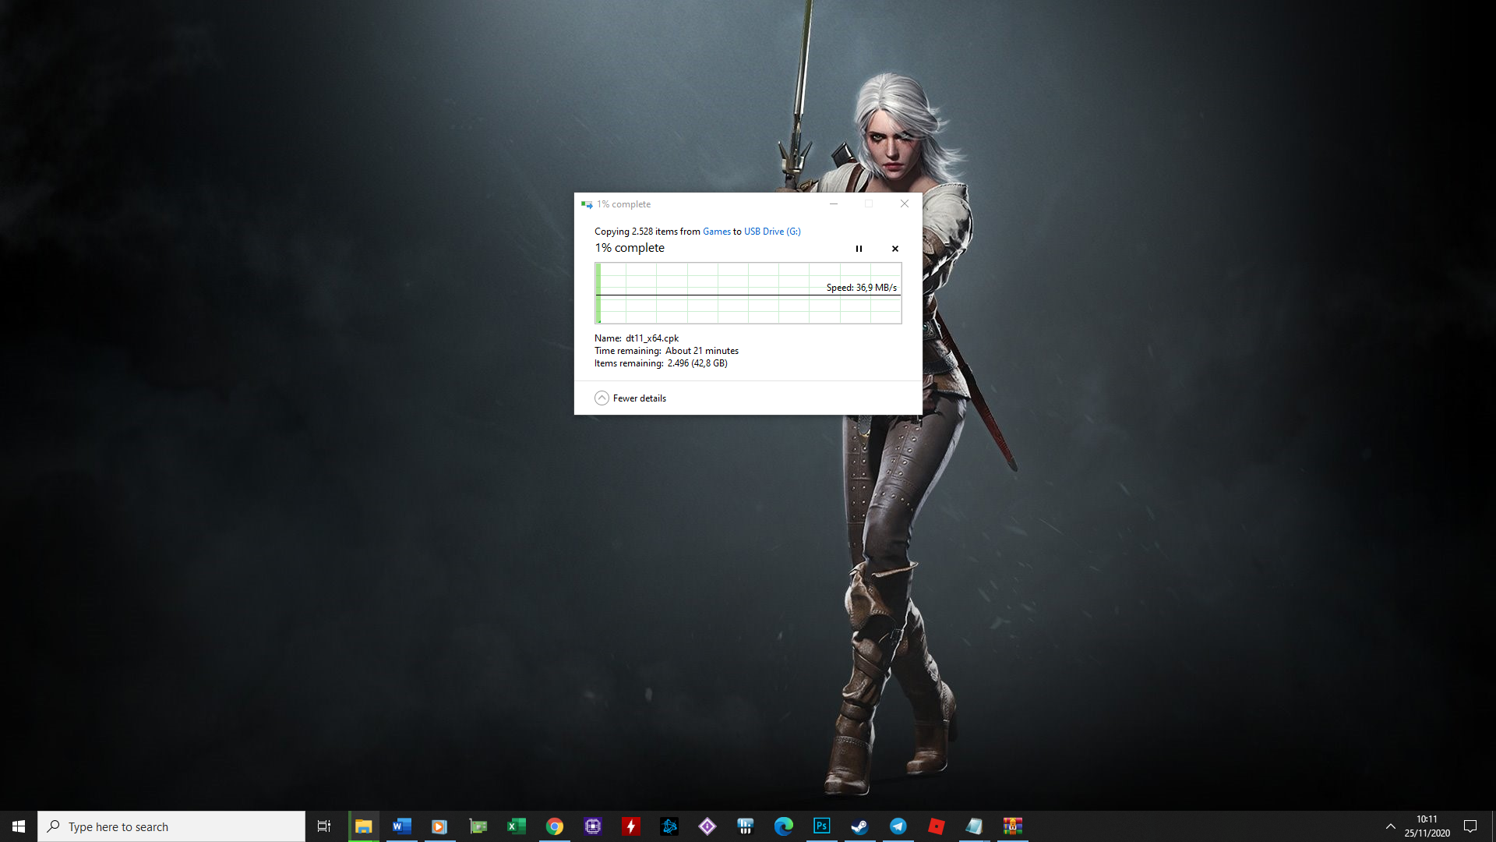Viewport: 1496px width, 842px height.
Task: Cancel the copy with the small X button
Action: tap(895, 249)
